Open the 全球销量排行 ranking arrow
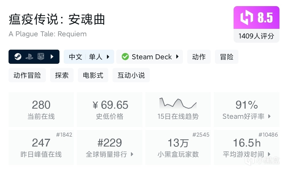Viewport: 288px width, 170px height. (x=132, y=154)
